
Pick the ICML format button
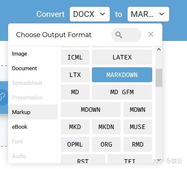pyautogui.click(x=75, y=57)
